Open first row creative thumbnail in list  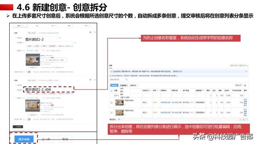(x=120, y=102)
